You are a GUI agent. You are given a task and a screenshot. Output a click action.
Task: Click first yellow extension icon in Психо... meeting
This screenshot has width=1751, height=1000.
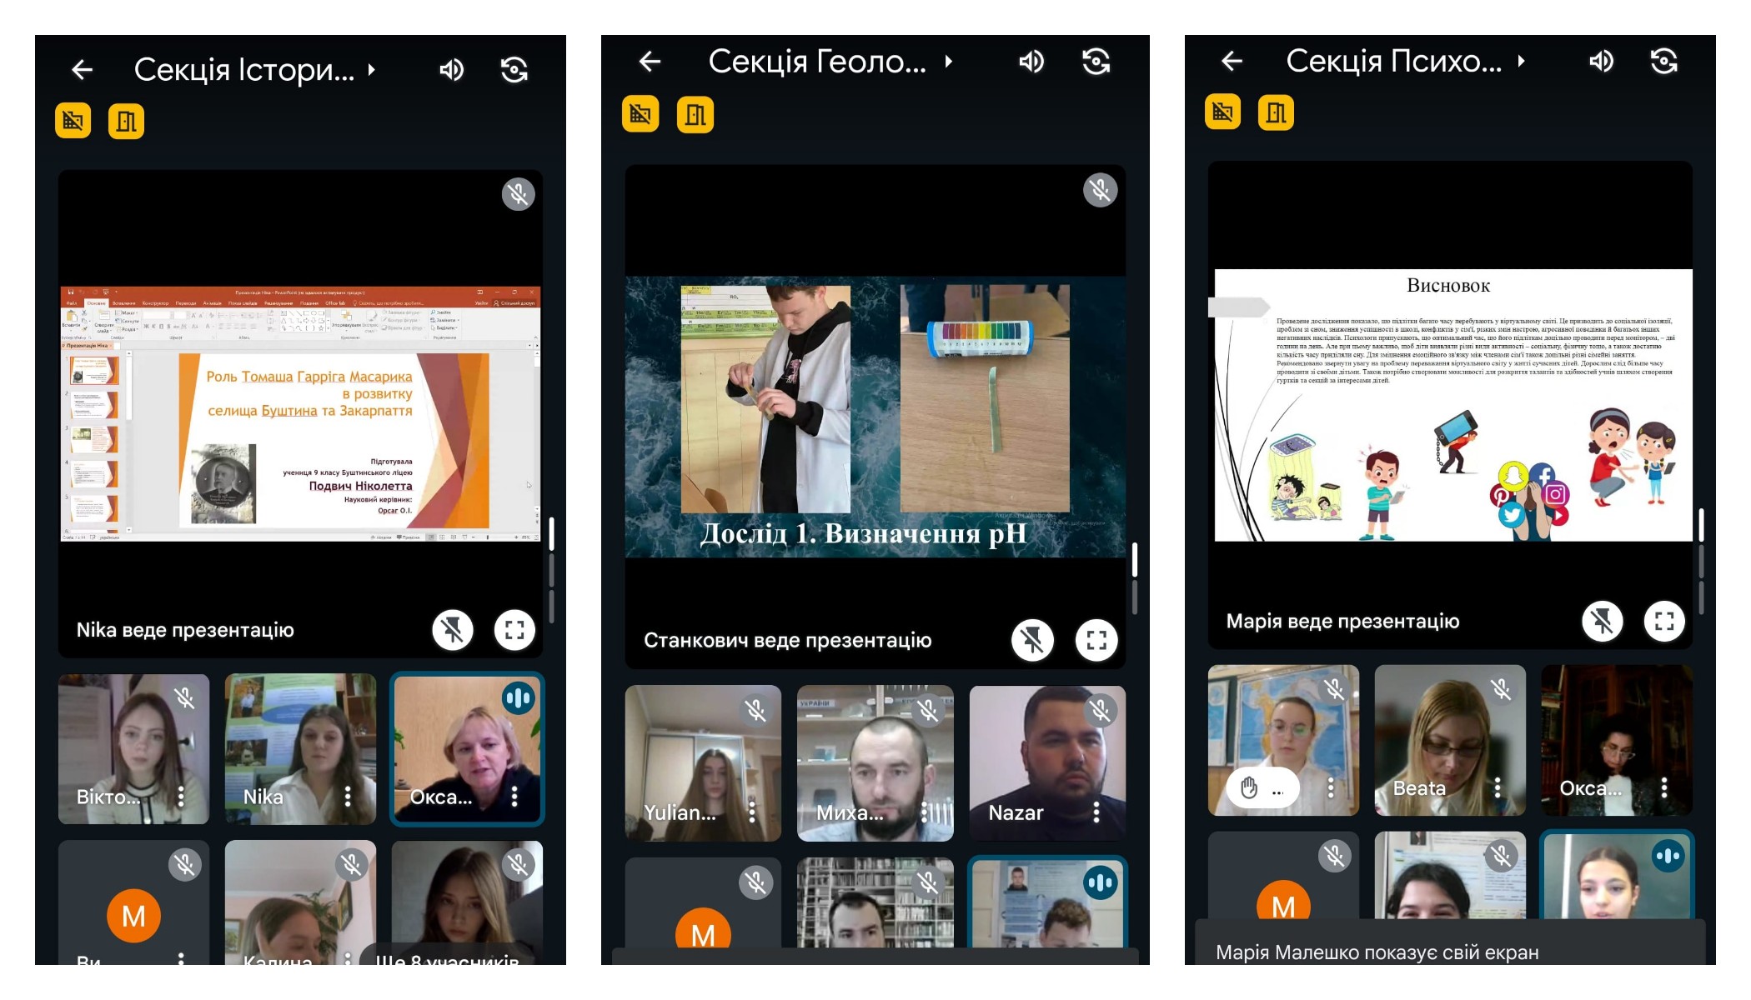pos(1222,112)
